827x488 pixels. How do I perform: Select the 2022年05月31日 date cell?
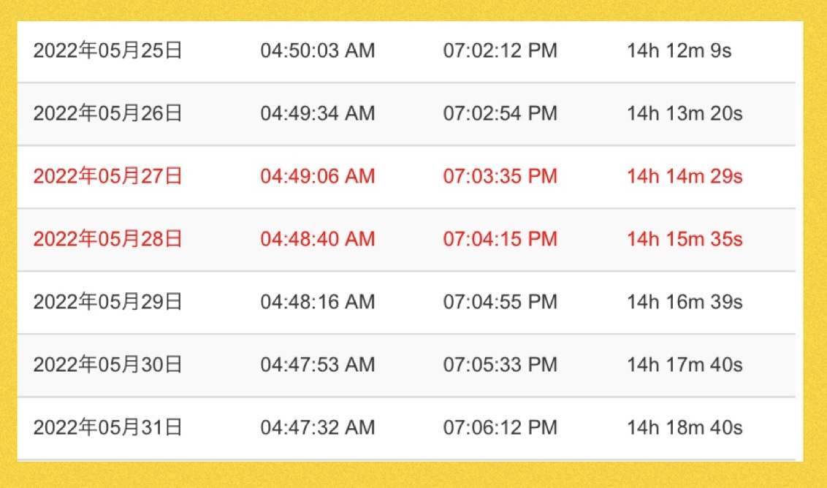(x=107, y=427)
